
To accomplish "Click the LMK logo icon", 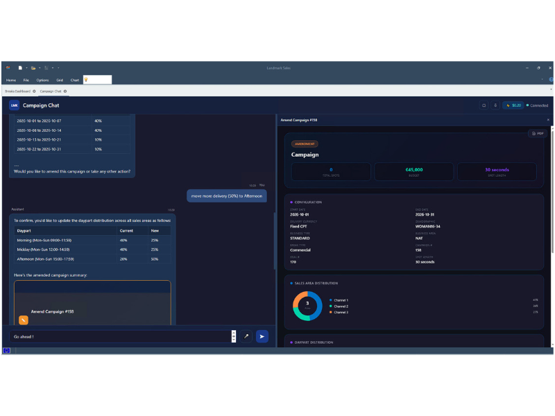I will (14, 105).
